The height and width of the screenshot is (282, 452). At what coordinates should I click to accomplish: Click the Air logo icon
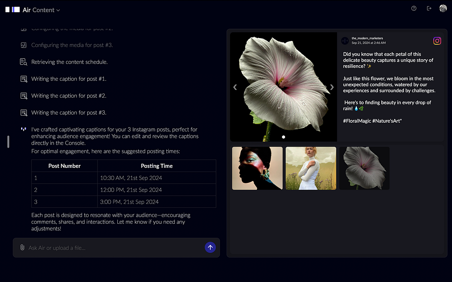coord(12,10)
